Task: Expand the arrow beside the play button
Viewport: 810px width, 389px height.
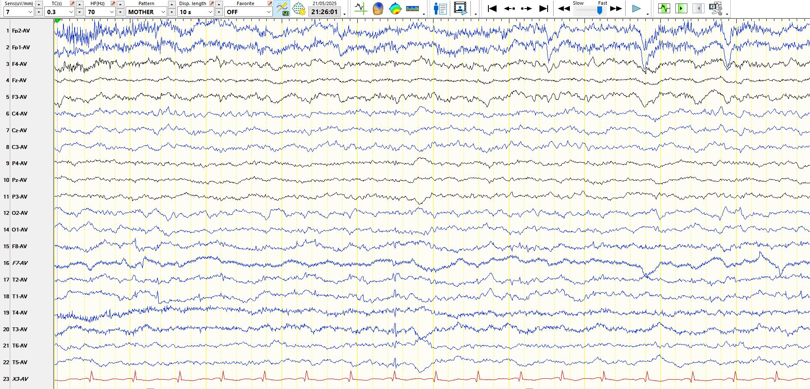Action: pos(647,14)
